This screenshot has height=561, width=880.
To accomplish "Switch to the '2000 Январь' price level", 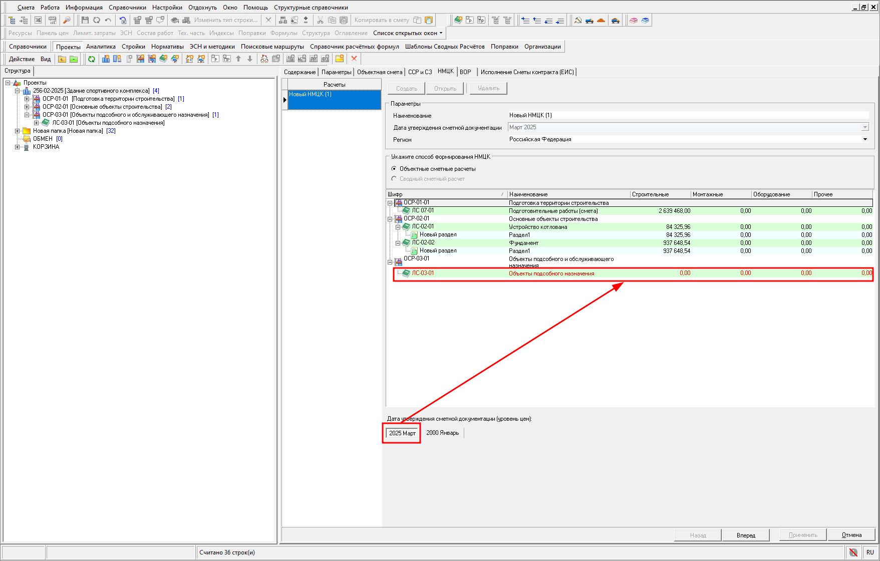I will pos(442,433).
